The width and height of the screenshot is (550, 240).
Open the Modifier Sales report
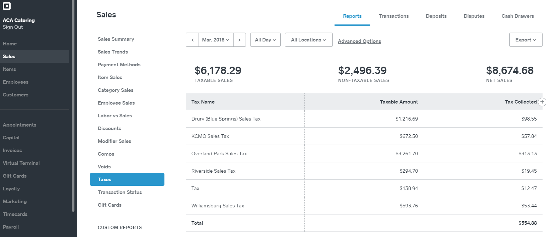click(114, 141)
